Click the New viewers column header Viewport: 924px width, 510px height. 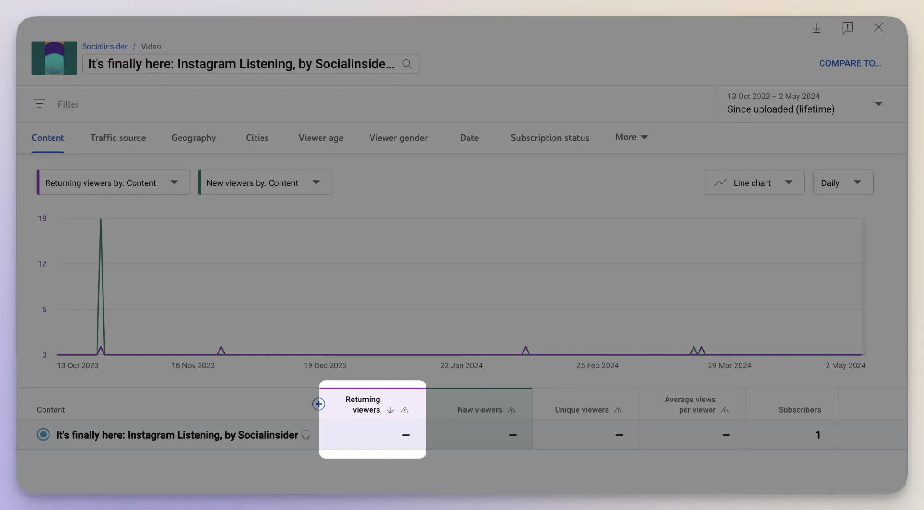coord(480,410)
